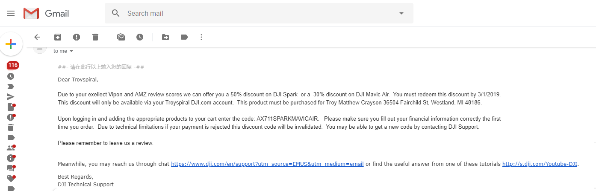This screenshot has width=596, height=191.
Task: Mark this email as unread
Action: tap(121, 37)
